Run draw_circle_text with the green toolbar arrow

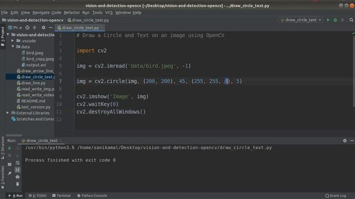(328, 20)
